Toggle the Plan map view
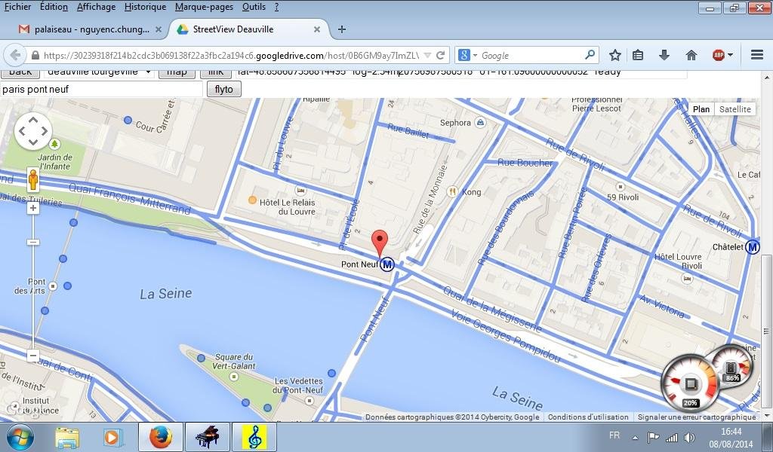This screenshot has height=452, width=773. point(701,108)
